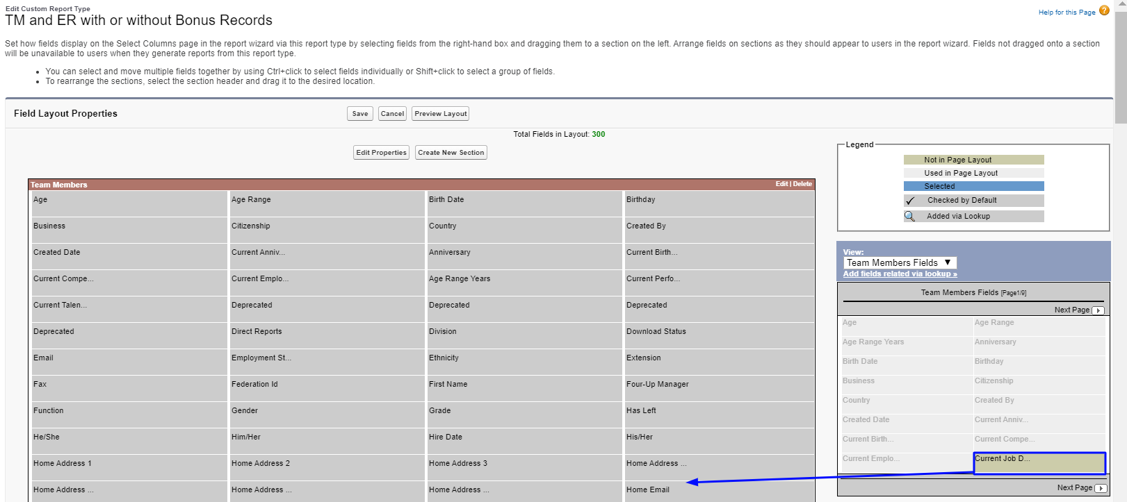Click the Edit Properties button
Viewport: 1127px width, 502px height.
click(381, 153)
